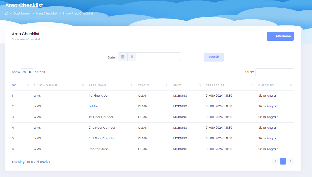This screenshot has width=312, height=177.
Task: Focus the Date input field
Action: coord(158,57)
